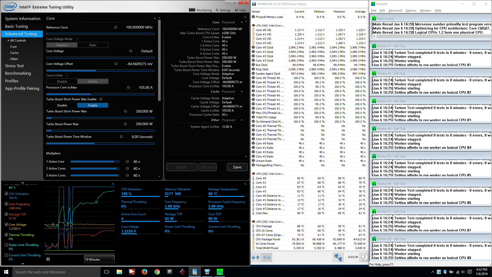
Task: Click the Turbo Boost Power Max info icon
Action: [x=125, y=124]
